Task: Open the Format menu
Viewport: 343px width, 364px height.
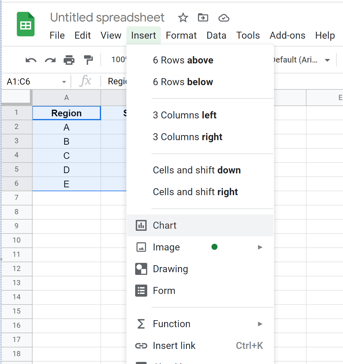Action: pyautogui.click(x=181, y=35)
